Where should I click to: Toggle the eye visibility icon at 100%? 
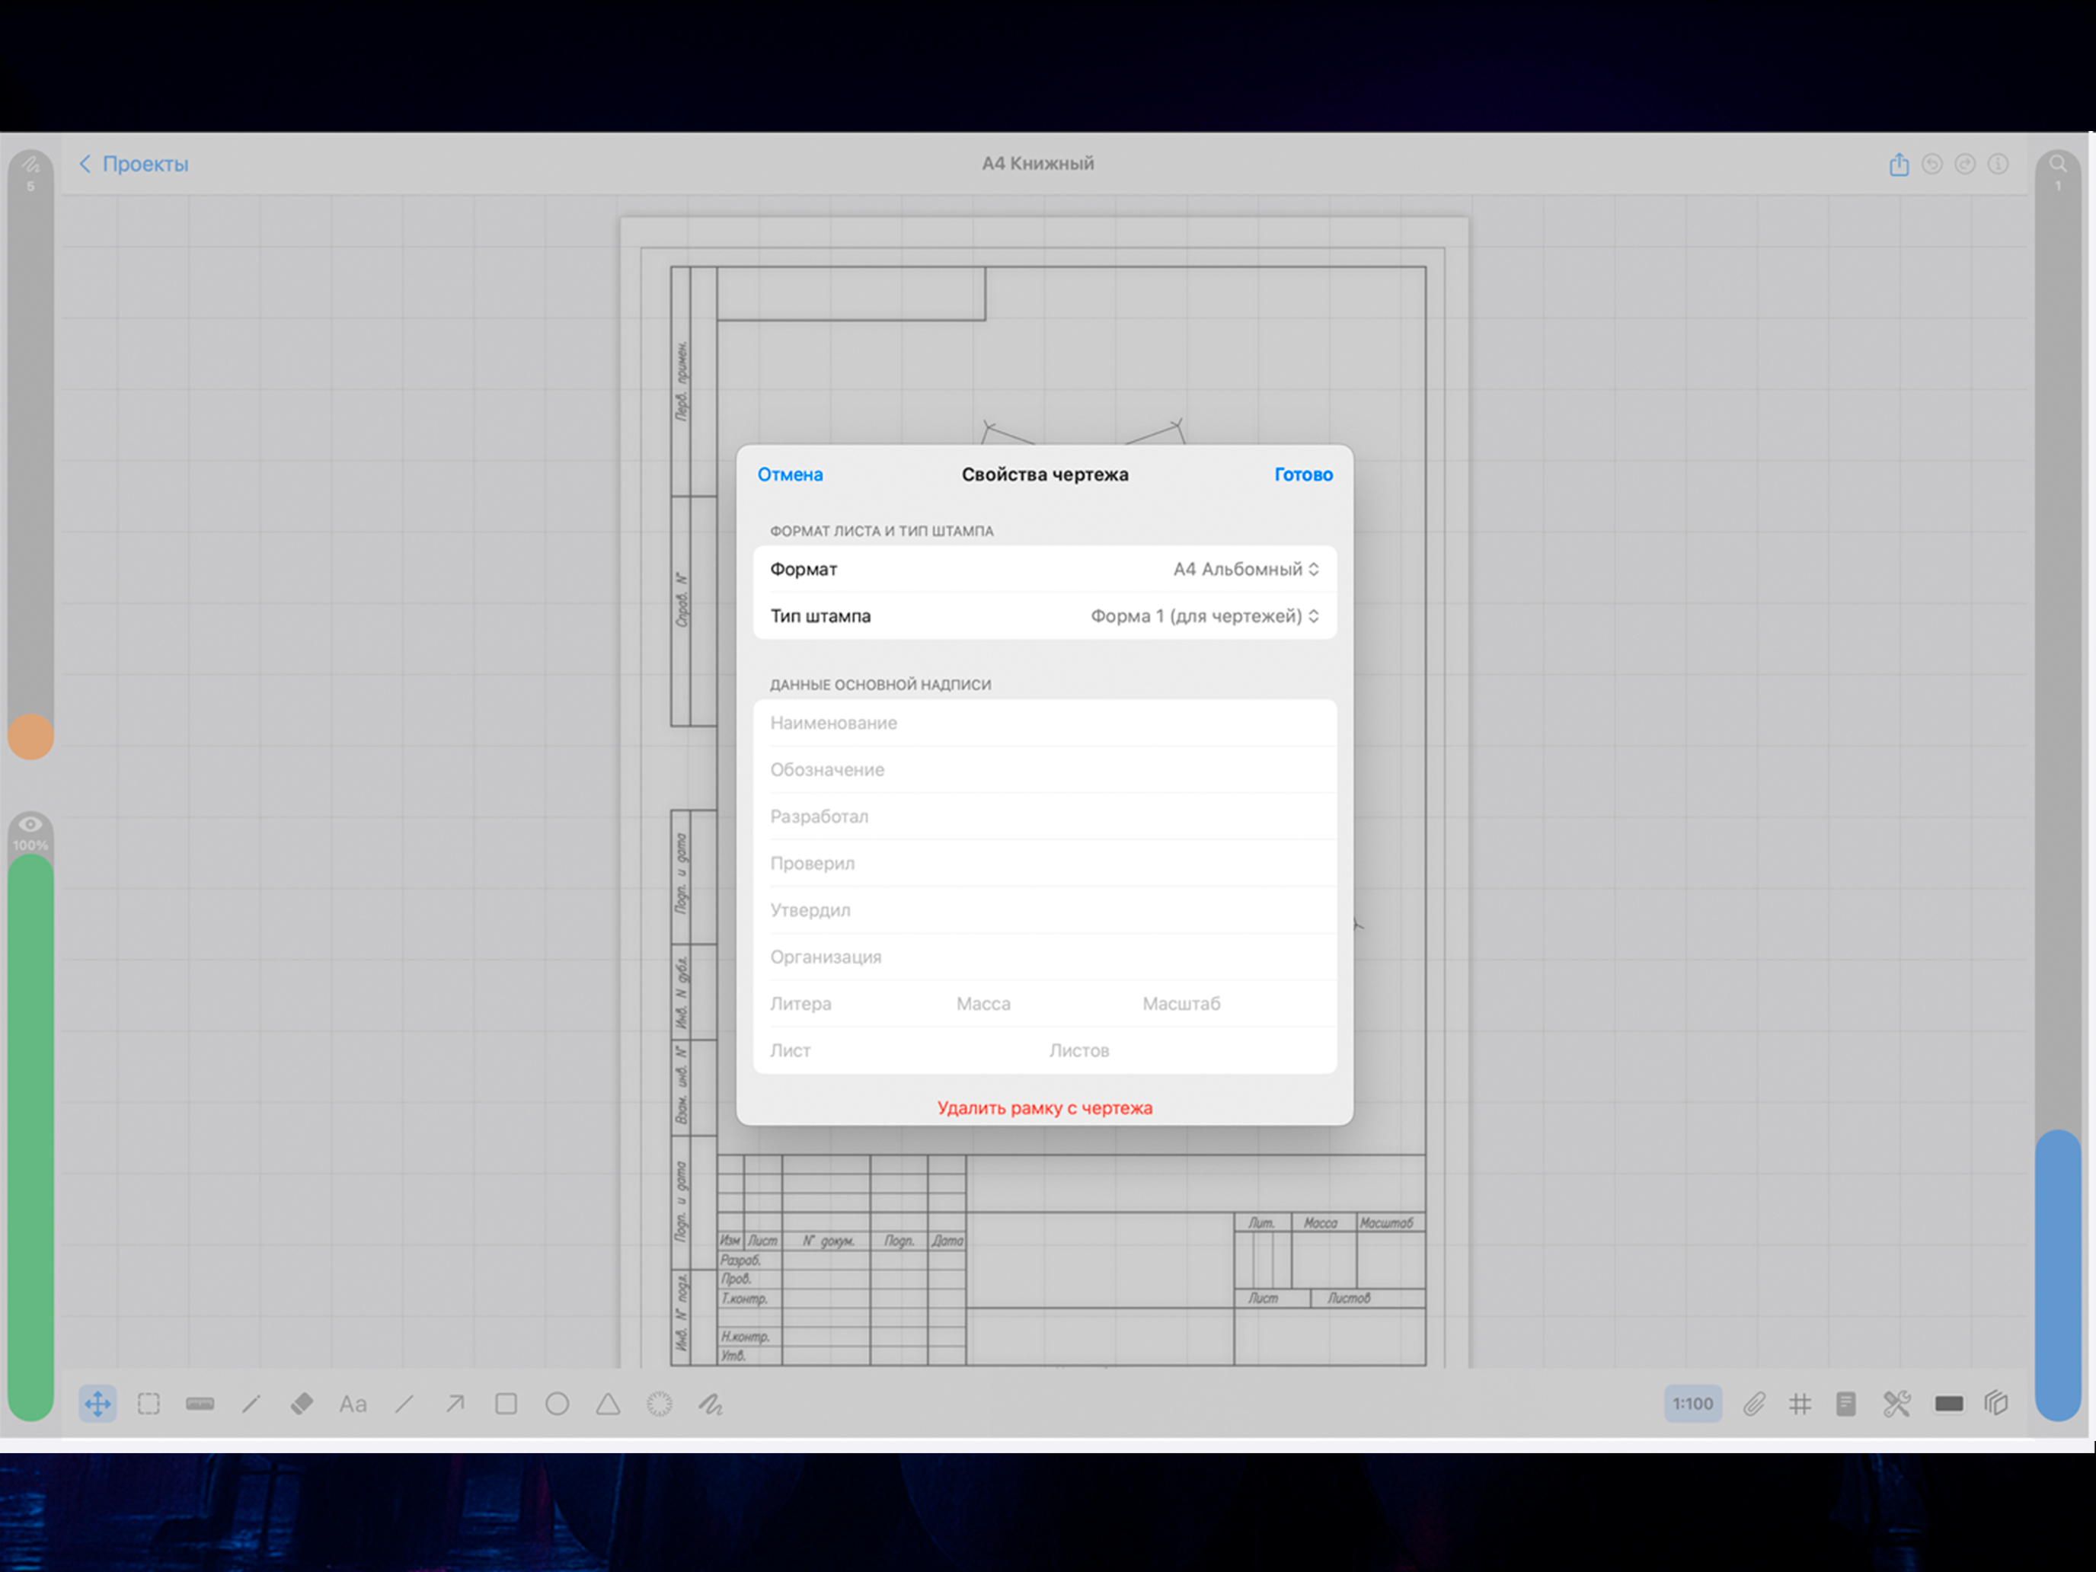click(30, 823)
